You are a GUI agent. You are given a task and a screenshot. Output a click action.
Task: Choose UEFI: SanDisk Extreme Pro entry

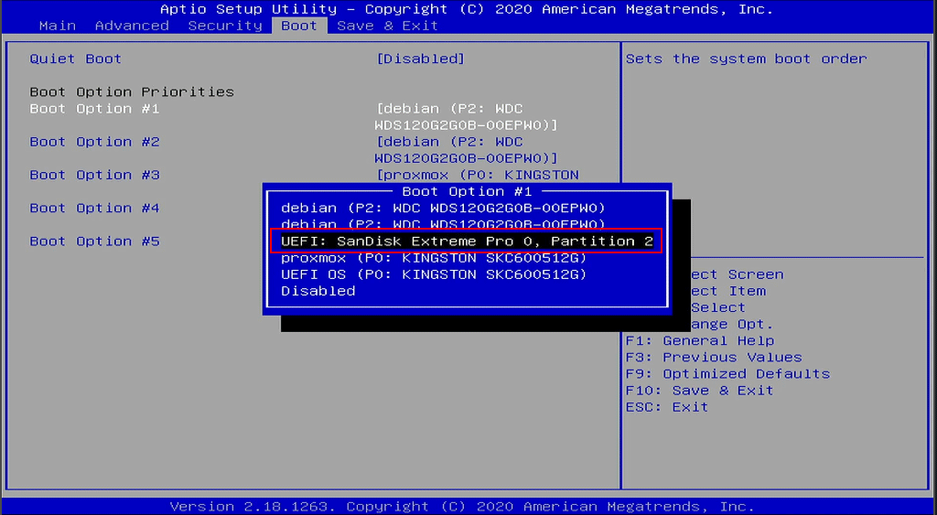point(467,241)
